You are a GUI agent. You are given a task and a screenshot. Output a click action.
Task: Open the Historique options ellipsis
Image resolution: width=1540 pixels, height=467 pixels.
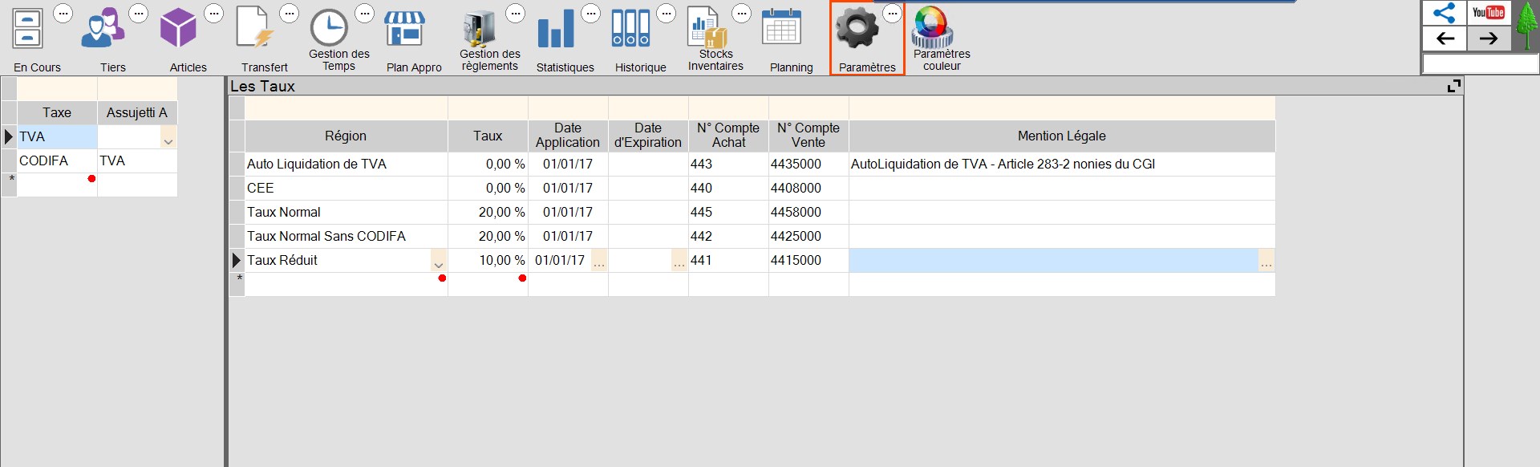[667, 13]
